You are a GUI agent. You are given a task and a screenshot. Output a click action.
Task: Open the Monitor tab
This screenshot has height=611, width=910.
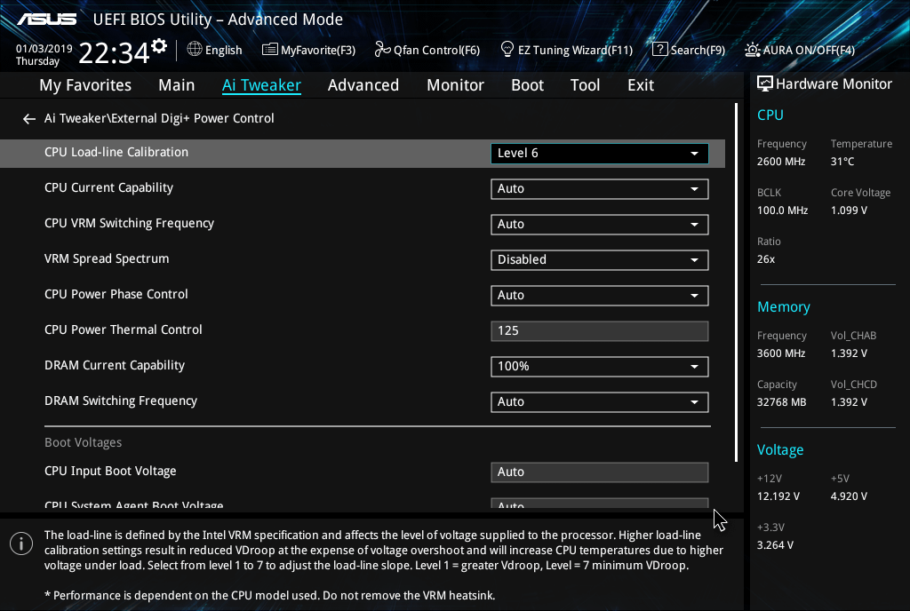456,85
